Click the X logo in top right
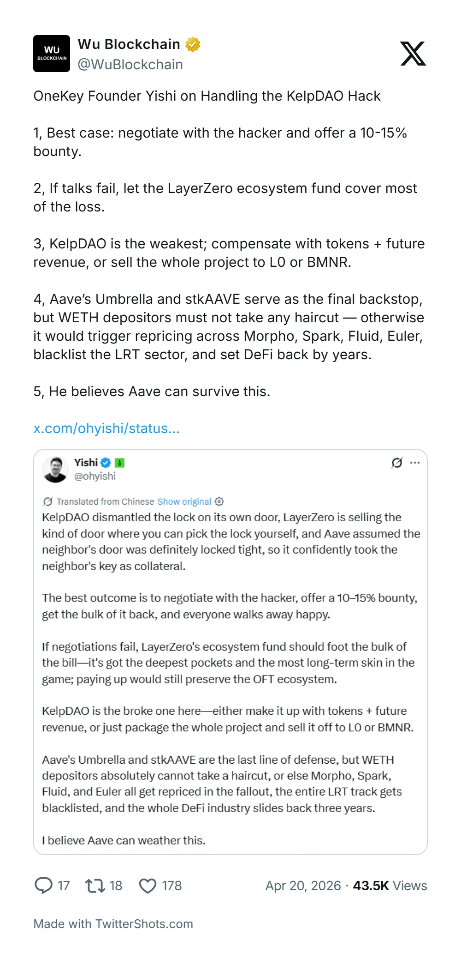This screenshot has height=965, width=461. (x=414, y=54)
